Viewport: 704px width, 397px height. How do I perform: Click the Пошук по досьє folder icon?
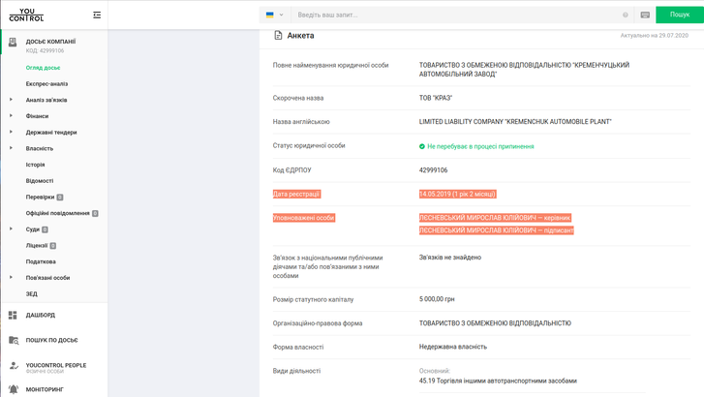(x=14, y=341)
